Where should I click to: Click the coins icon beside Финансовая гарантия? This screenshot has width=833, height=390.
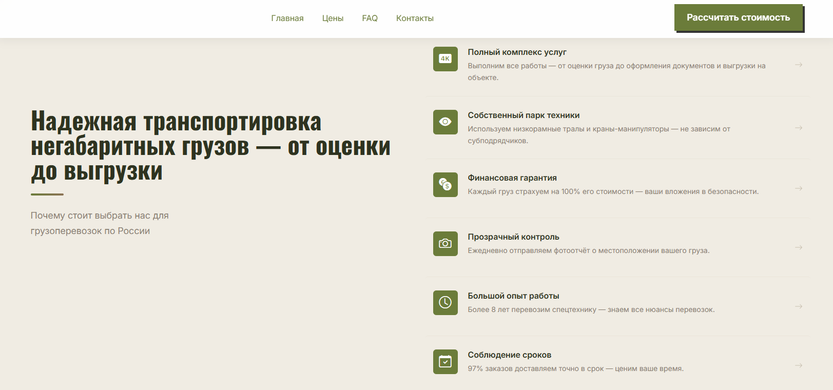click(445, 185)
